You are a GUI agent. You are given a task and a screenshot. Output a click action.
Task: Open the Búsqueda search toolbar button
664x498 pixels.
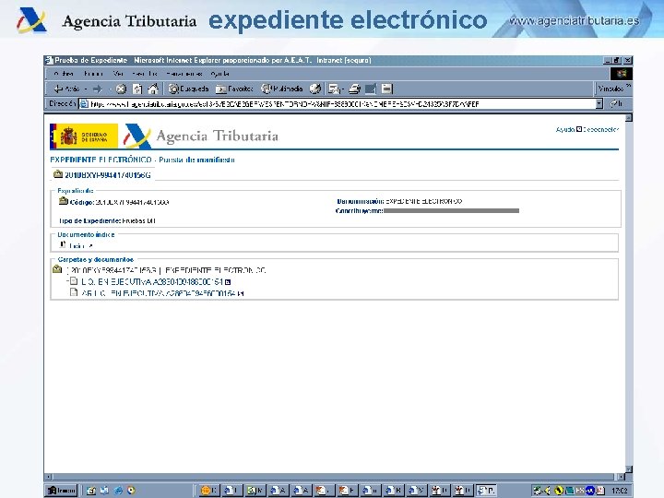(x=188, y=89)
